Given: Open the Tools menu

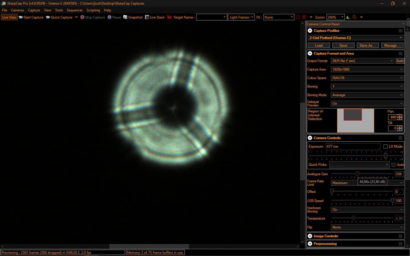Looking at the screenshot, I should coord(59,10).
